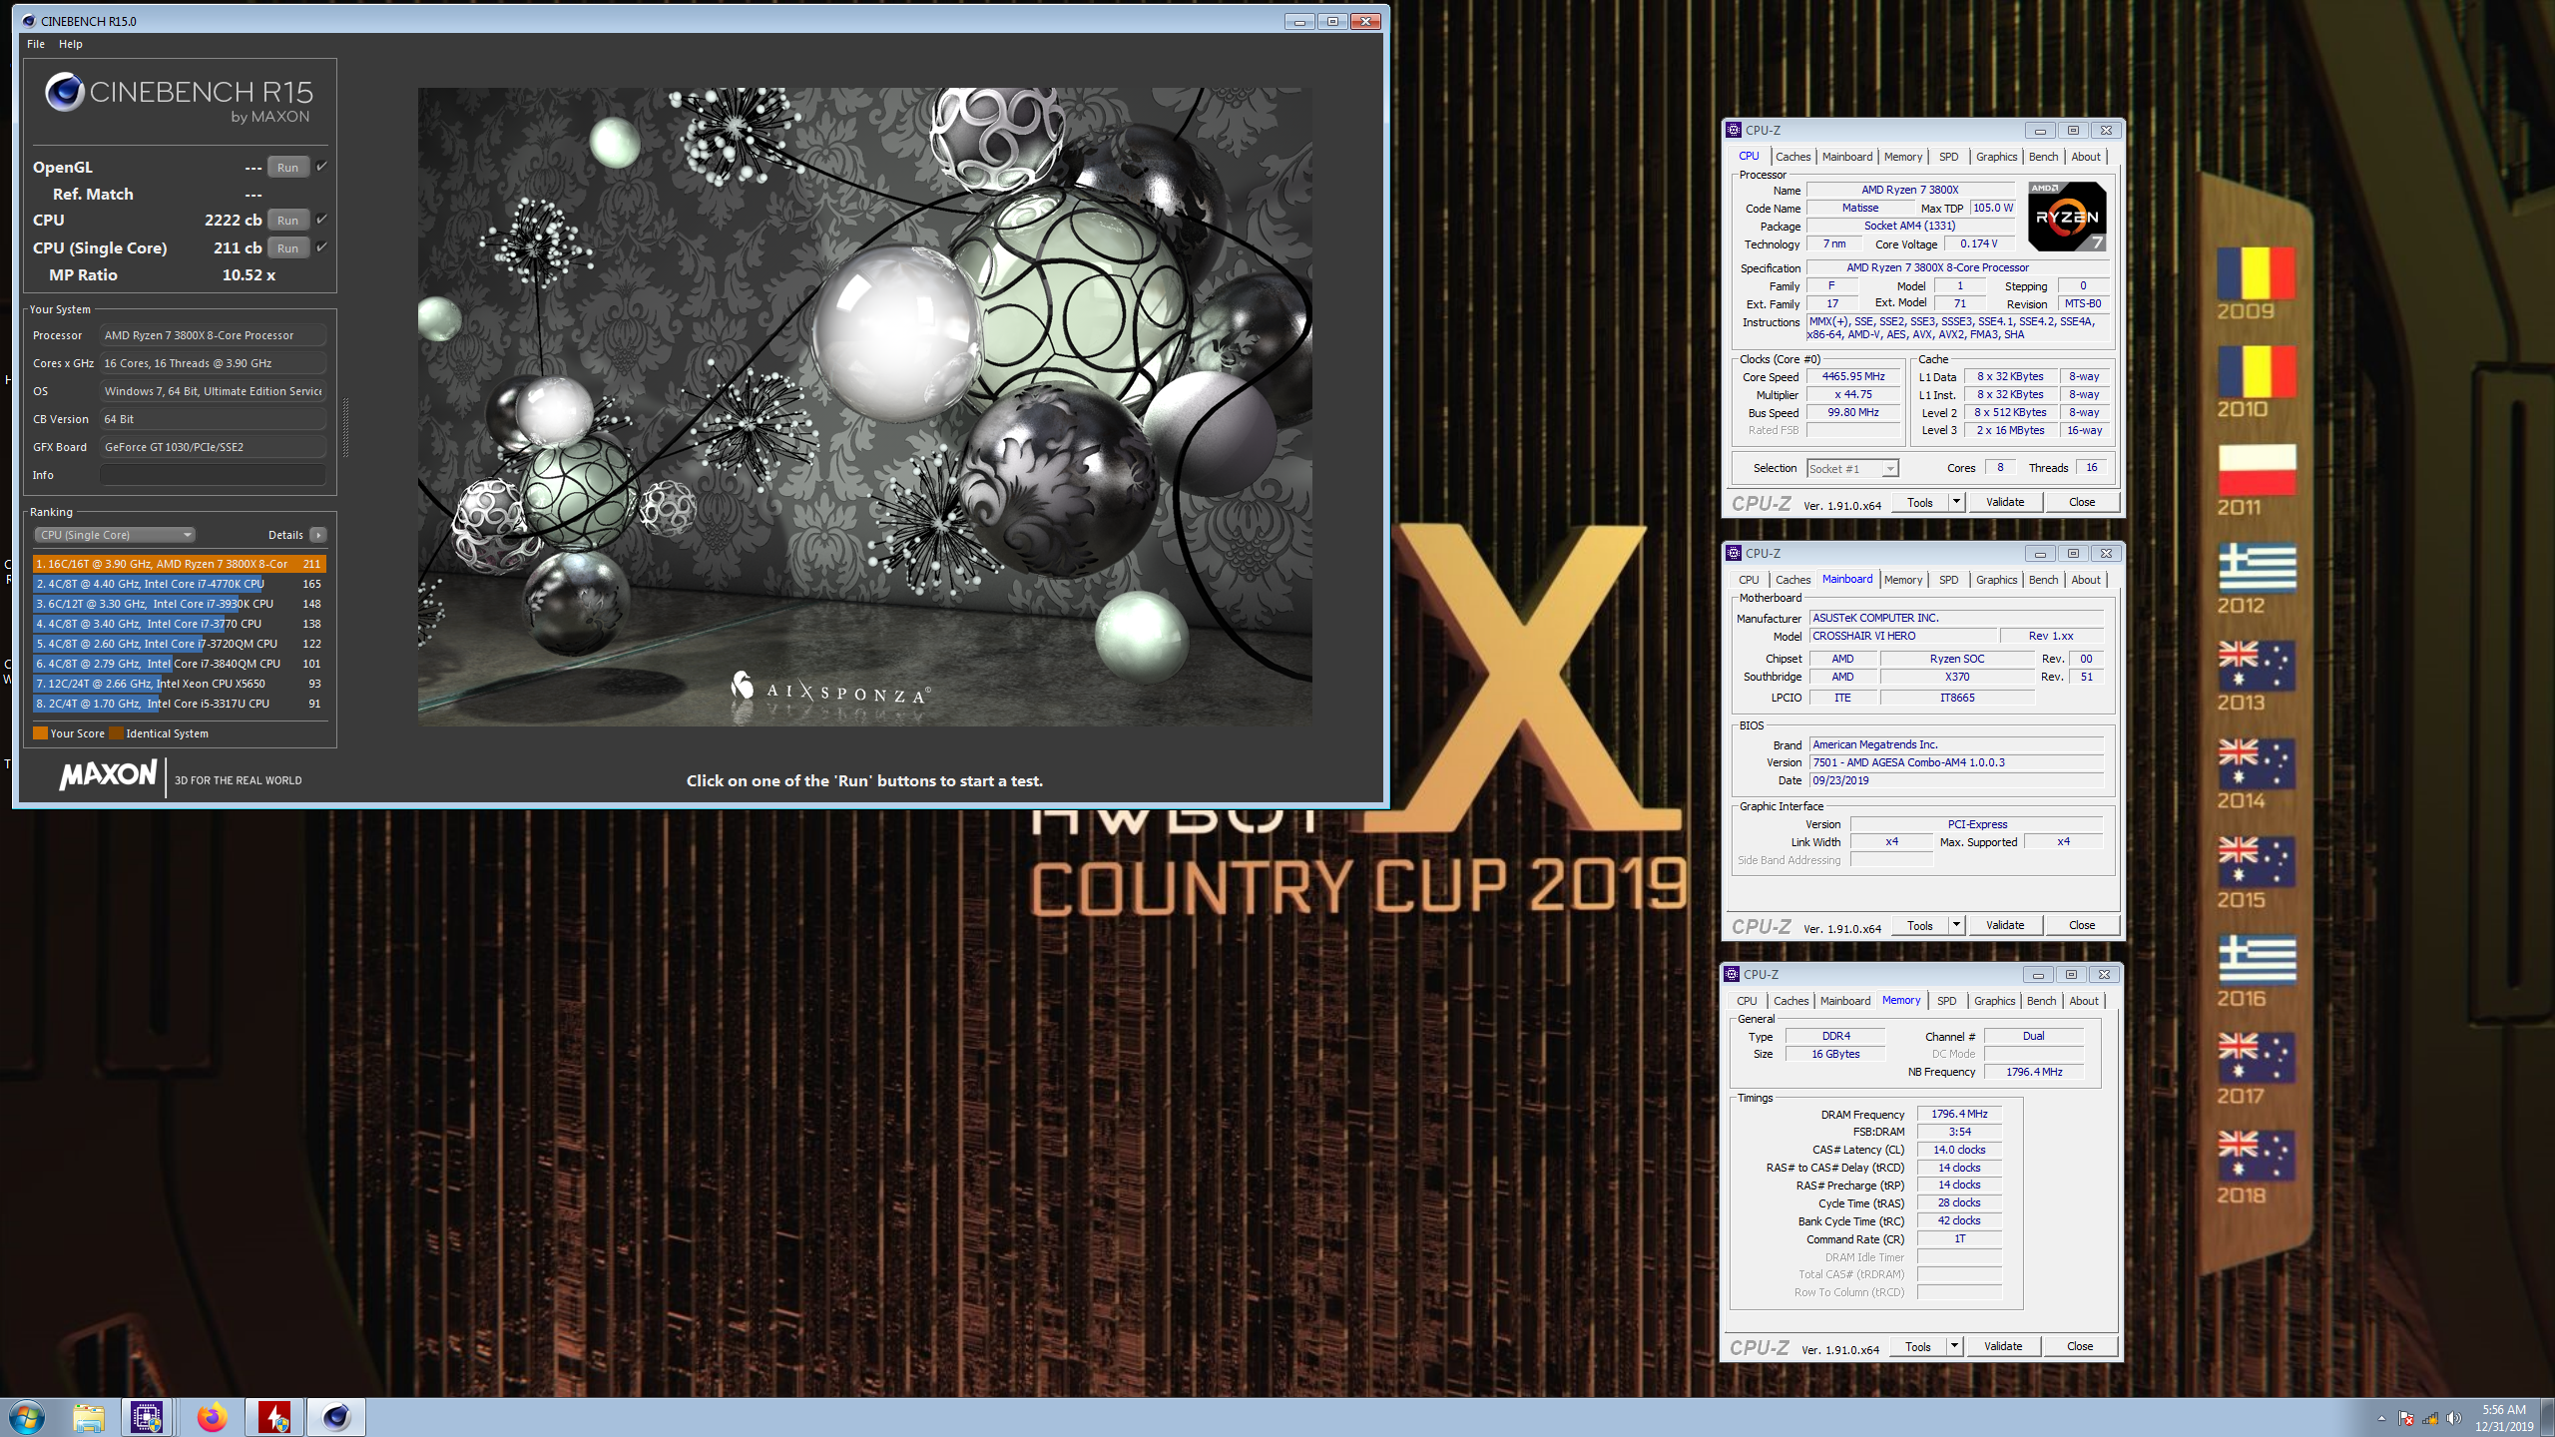
Task: Click the MAXON logo at the bottom
Action: [108, 775]
